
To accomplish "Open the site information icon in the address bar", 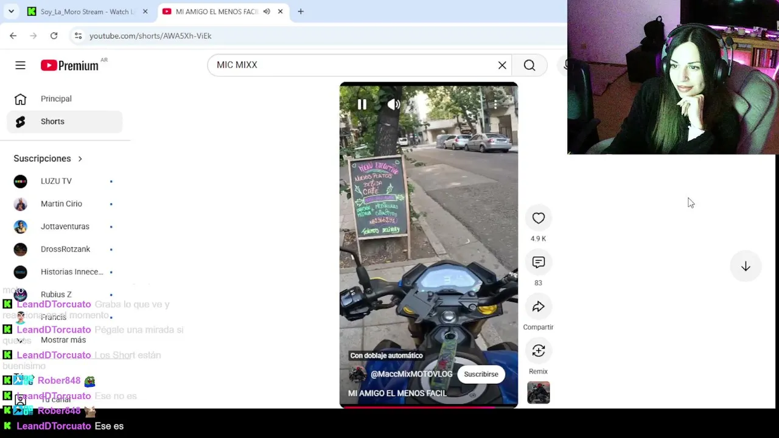I will point(78,36).
